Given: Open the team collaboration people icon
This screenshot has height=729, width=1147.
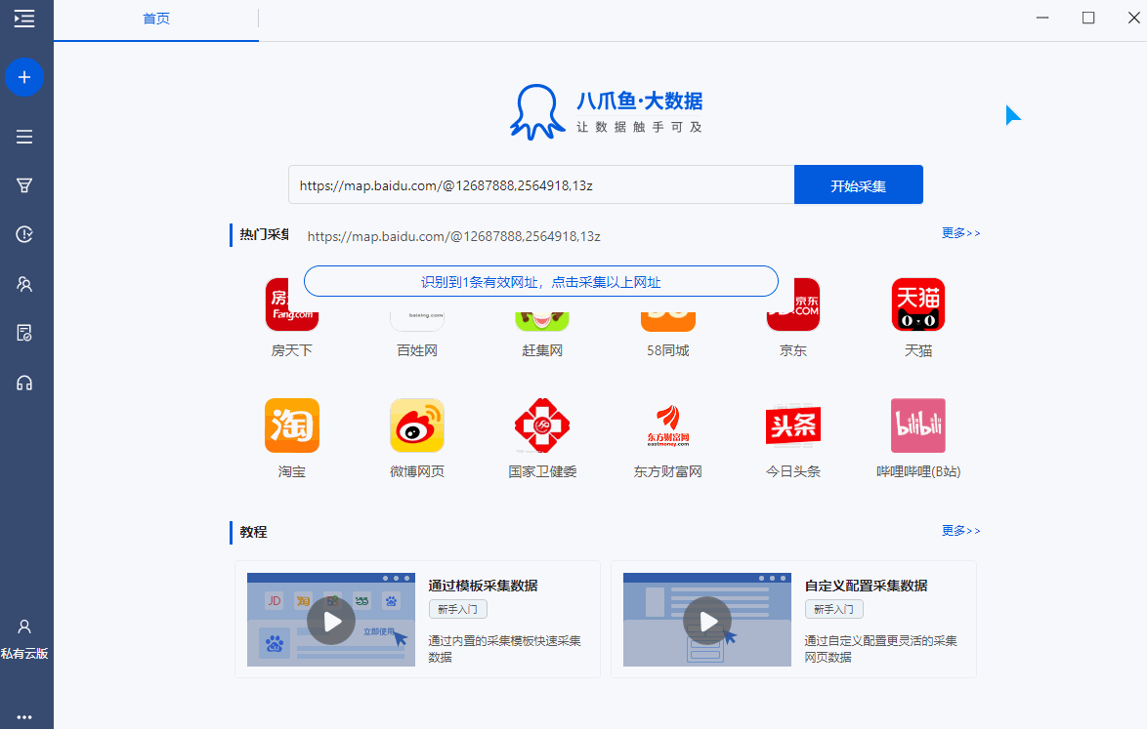Looking at the screenshot, I should pos(24,284).
